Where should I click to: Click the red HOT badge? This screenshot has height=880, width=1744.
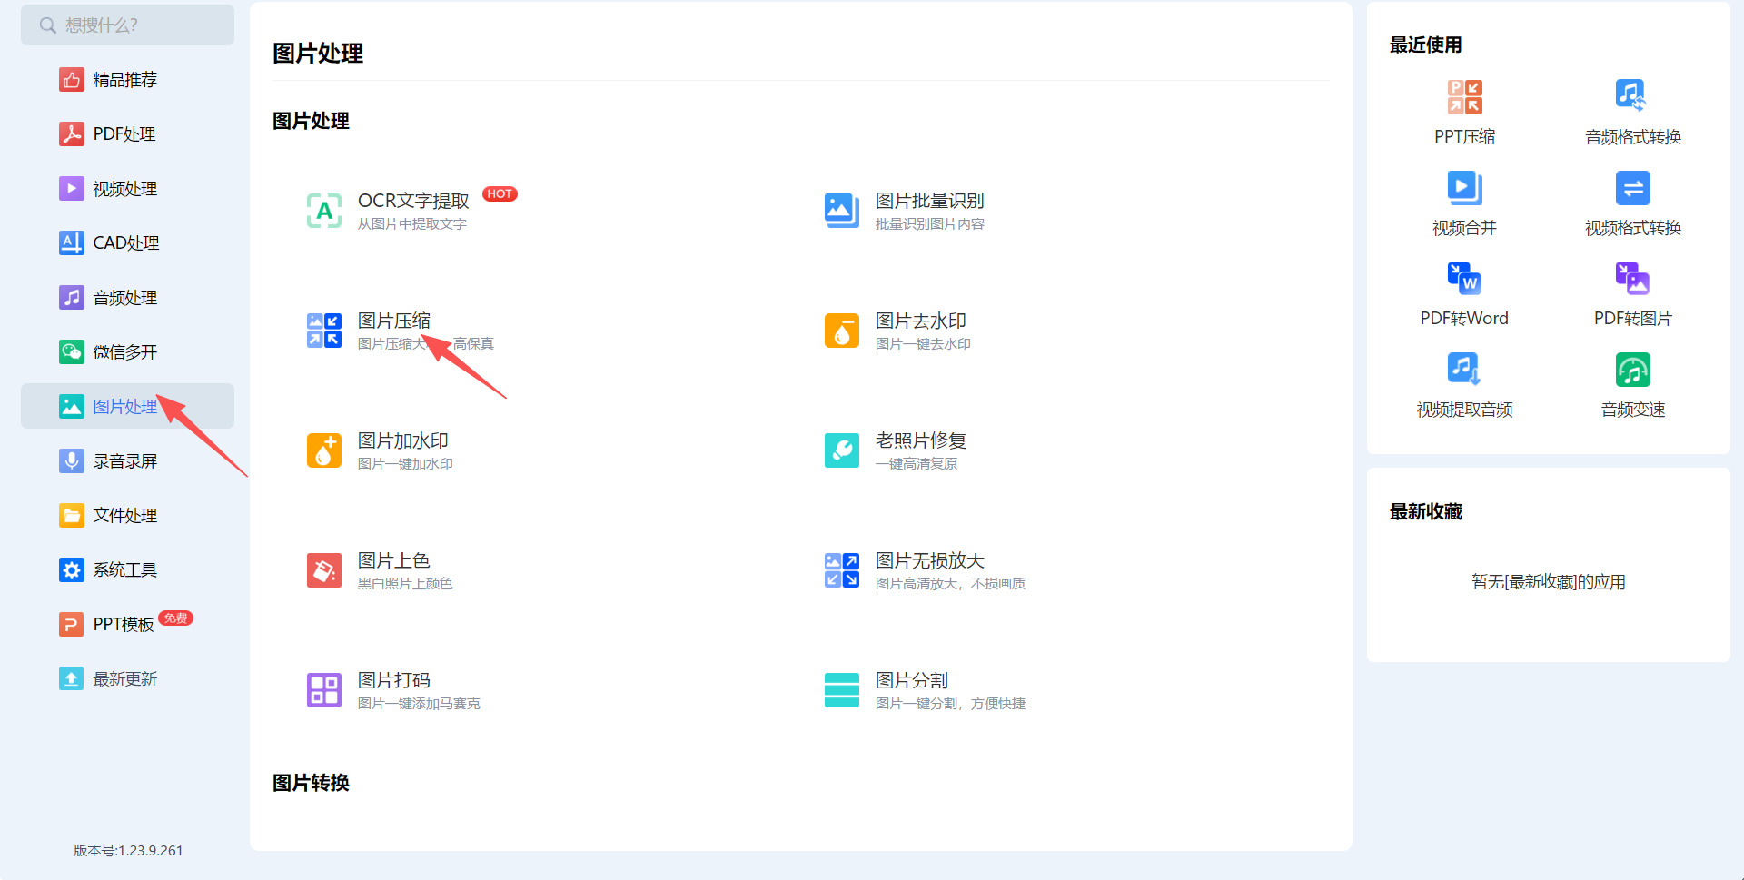point(500,193)
